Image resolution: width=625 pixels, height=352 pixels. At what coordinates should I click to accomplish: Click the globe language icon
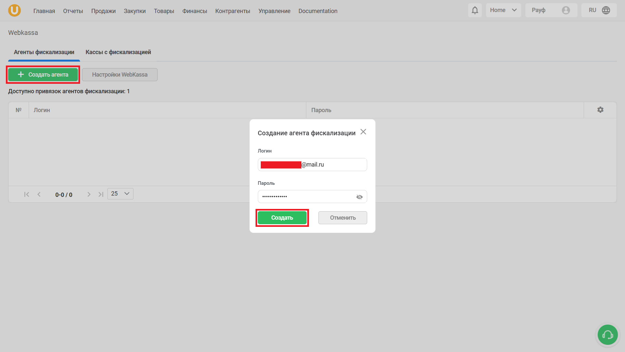pyautogui.click(x=606, y=10)
